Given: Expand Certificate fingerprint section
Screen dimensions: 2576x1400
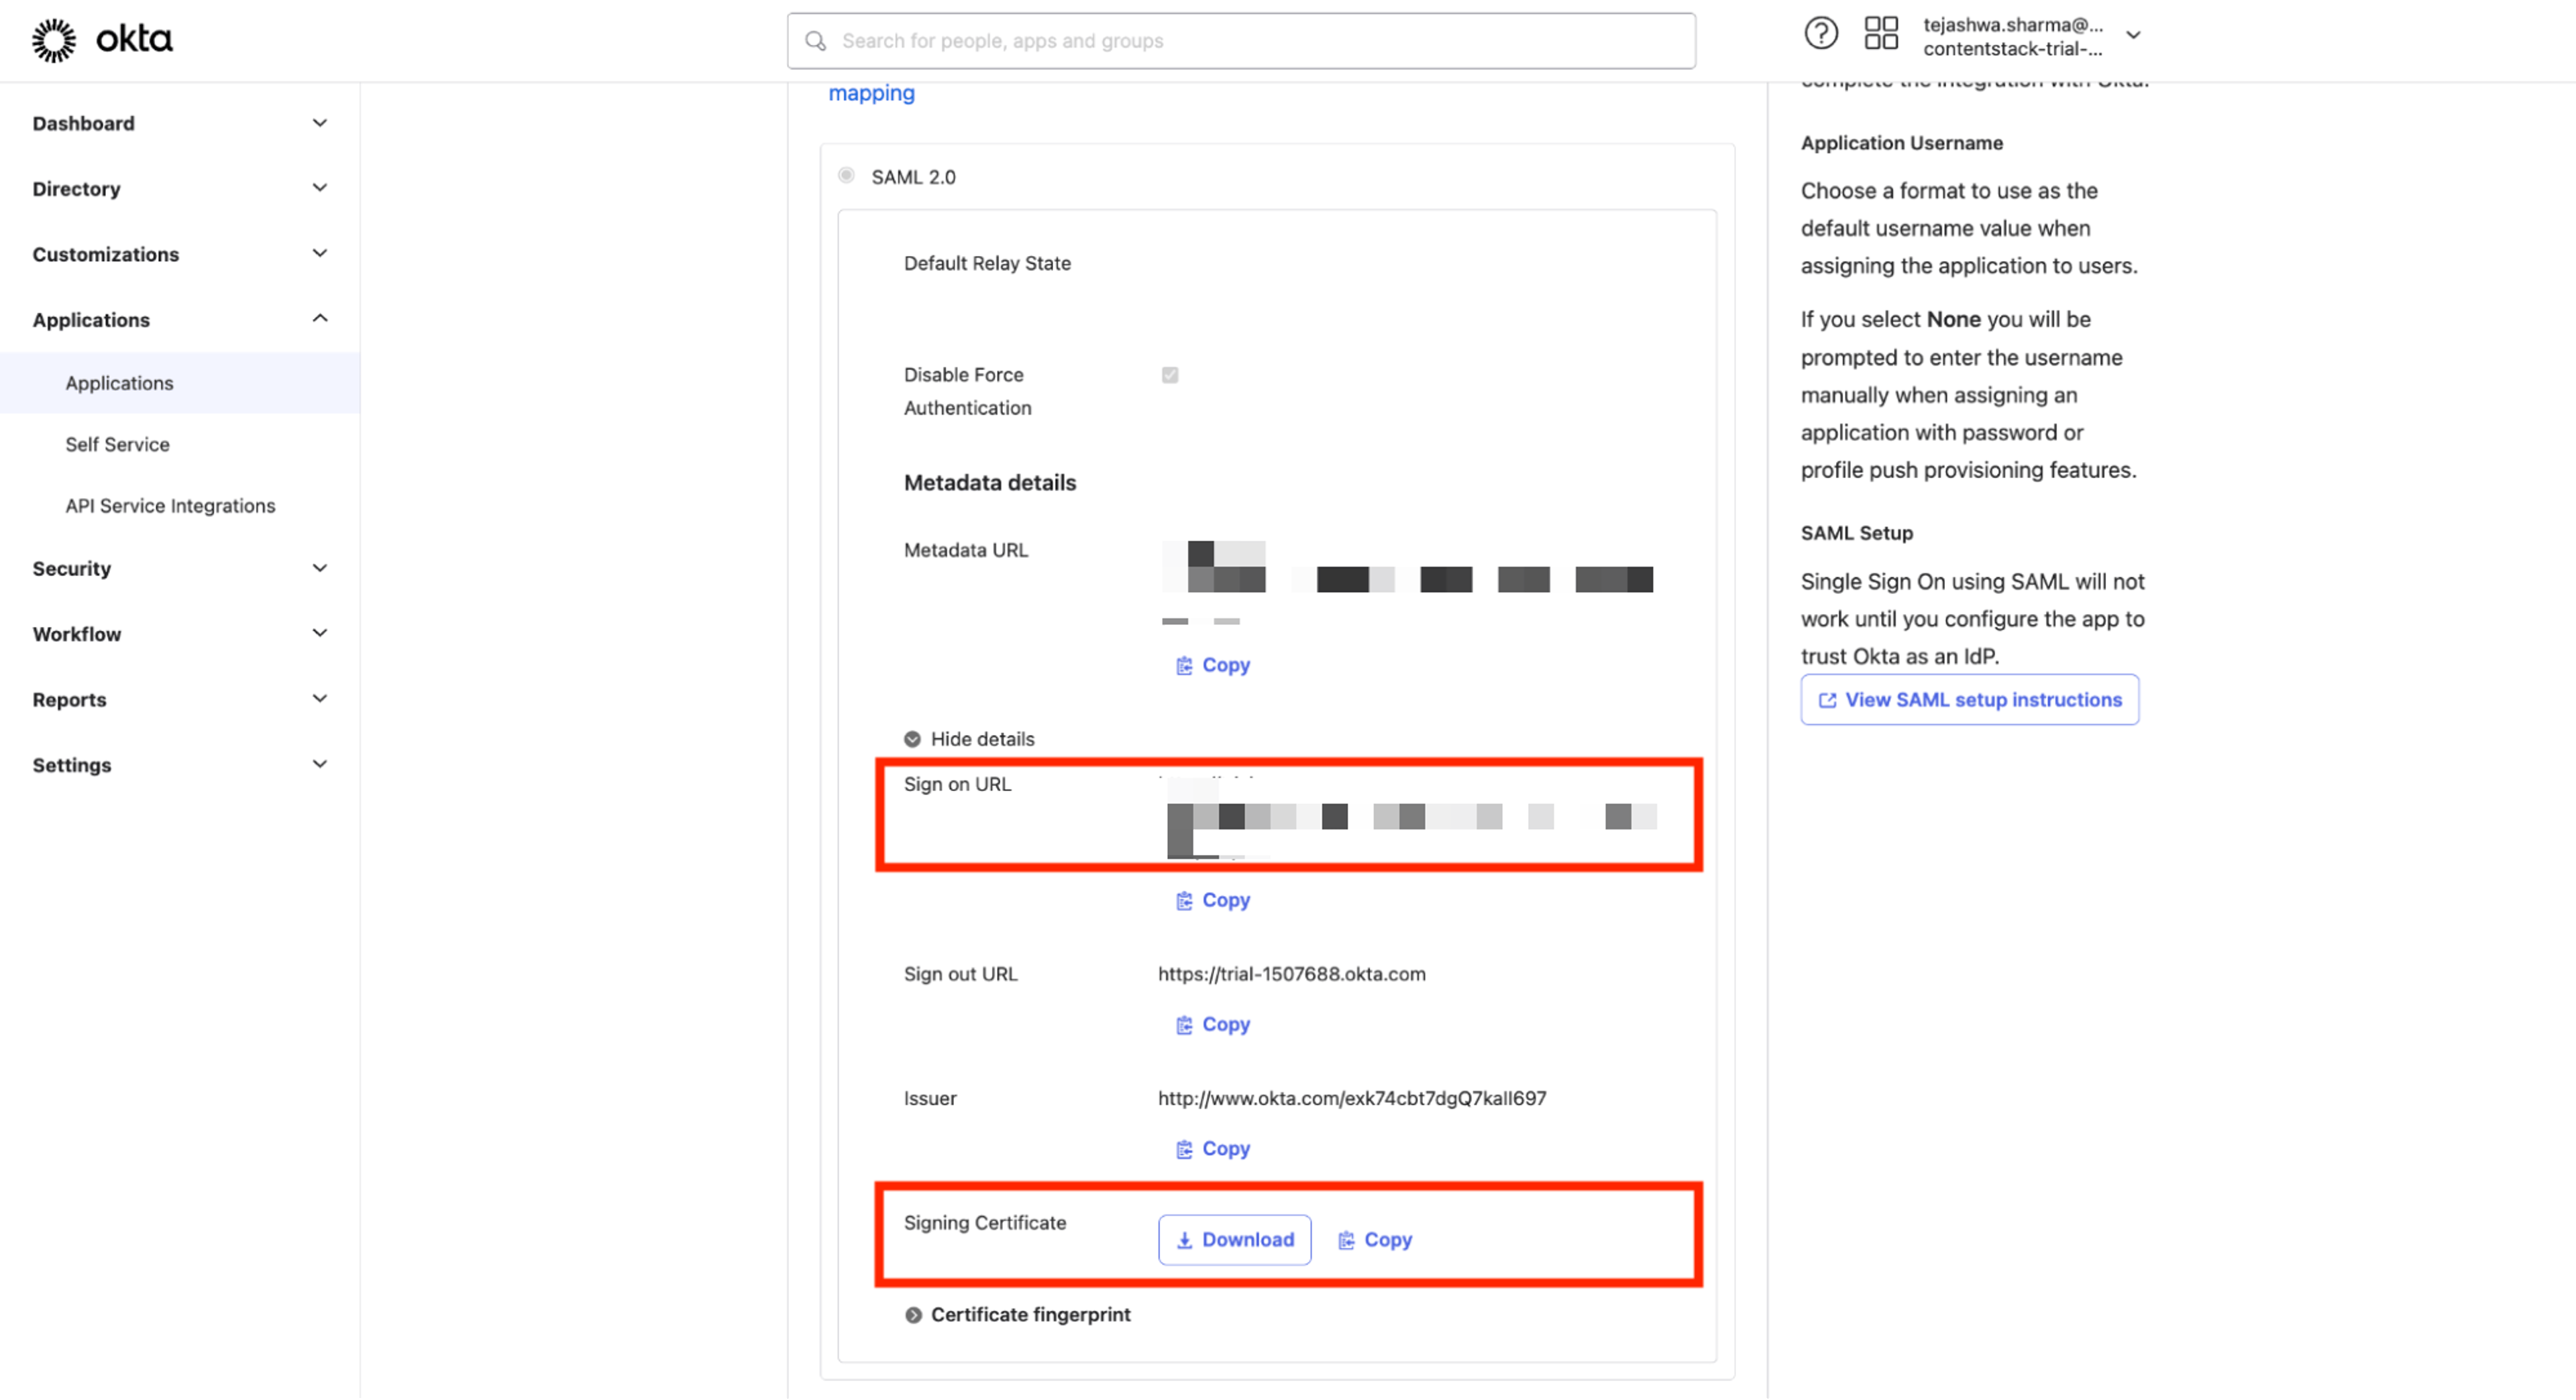Looking at the screenshot, I should (1017, 1315).
